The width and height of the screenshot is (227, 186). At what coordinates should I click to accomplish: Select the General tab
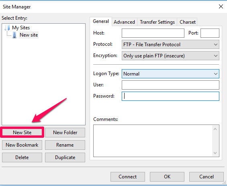[x=101, y=21]
